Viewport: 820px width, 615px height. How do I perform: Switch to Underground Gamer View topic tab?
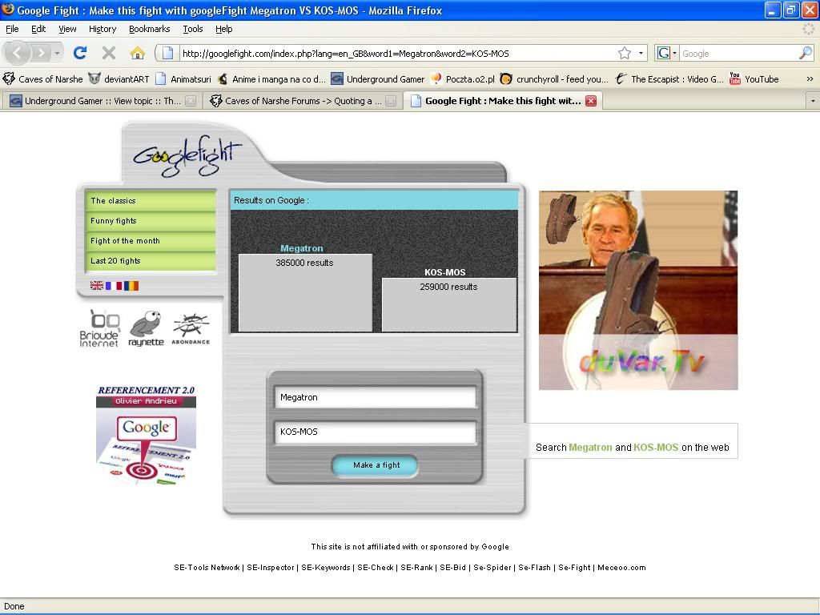[100, 101]
